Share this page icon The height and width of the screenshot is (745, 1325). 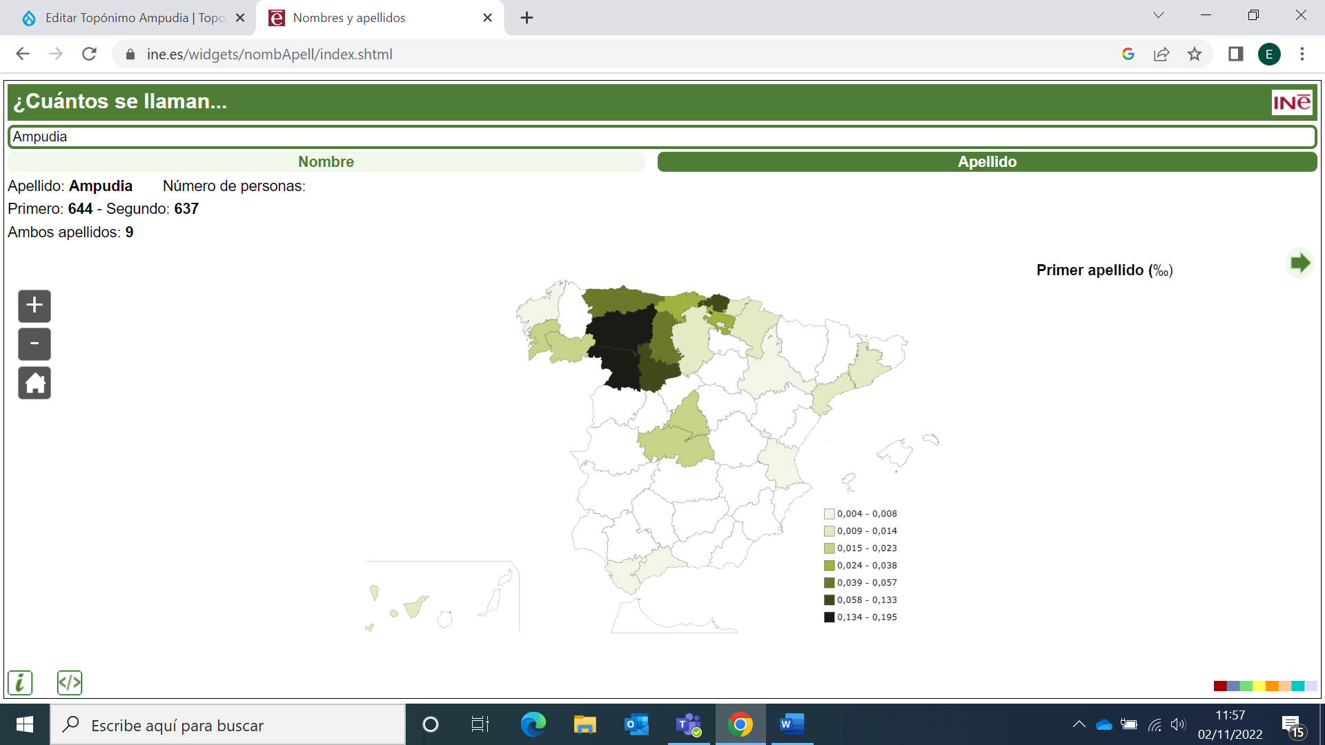click(1161, 54)
